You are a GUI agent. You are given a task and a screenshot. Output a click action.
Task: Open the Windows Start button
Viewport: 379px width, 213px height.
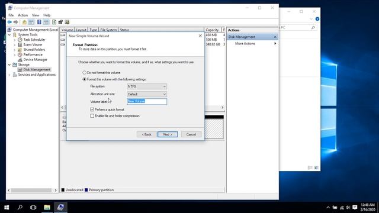point(7,207)
